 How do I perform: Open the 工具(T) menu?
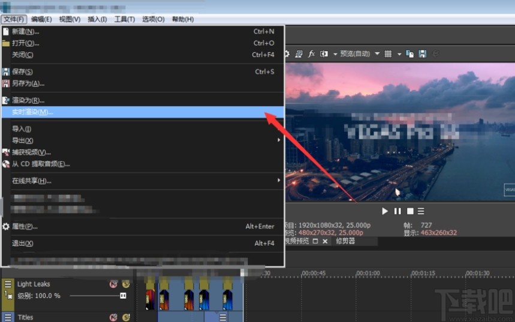[125, 19]
